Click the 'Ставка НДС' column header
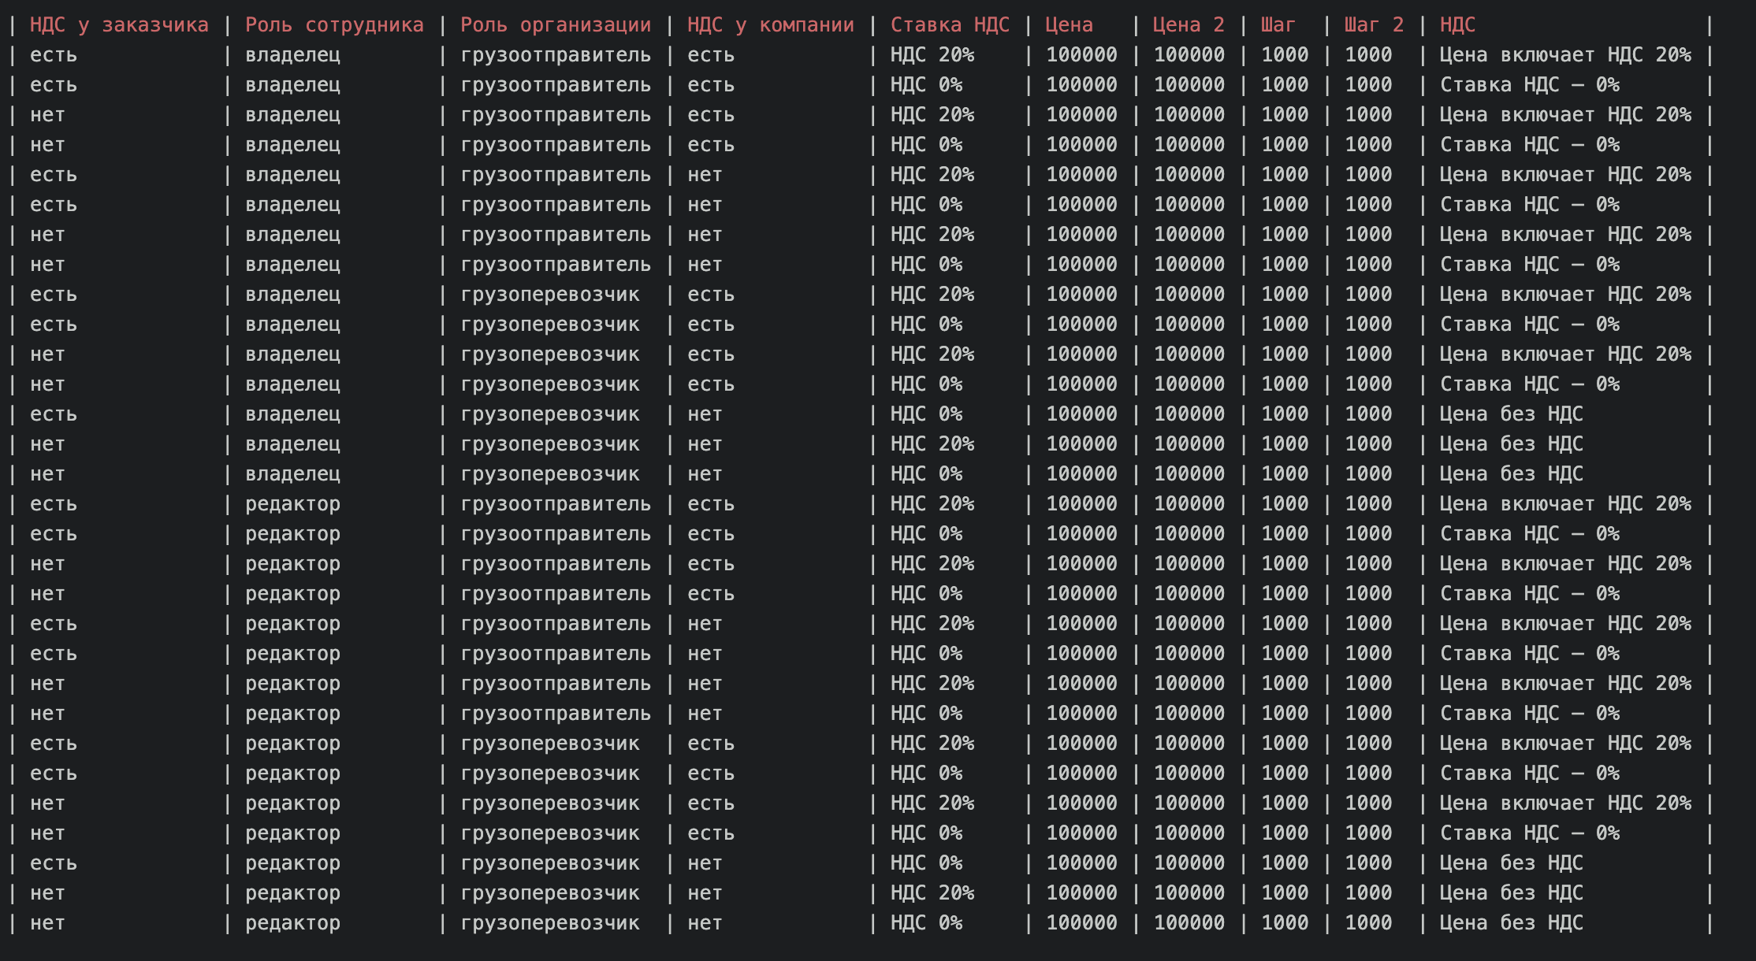Image resolution: width=1756 pixels, height=961 pixels. 950,25
